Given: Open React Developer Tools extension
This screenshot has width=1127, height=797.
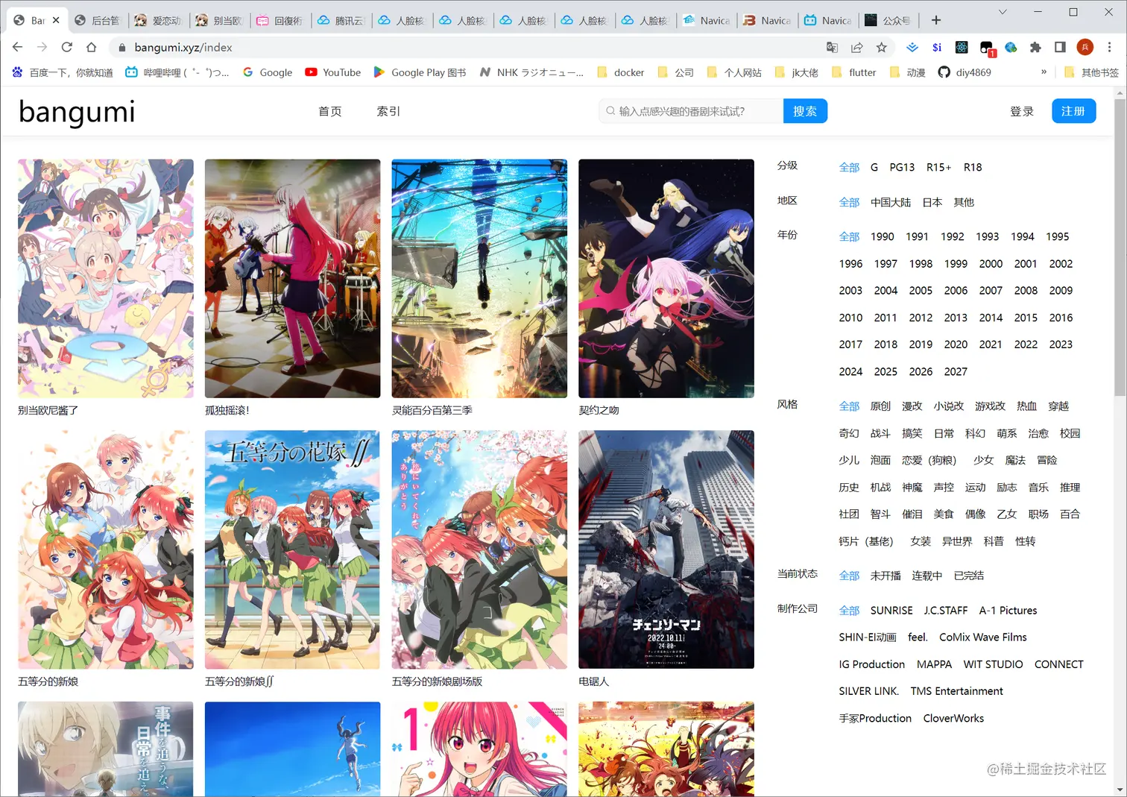Looking at the screenshot, I should tap(962, 48).
